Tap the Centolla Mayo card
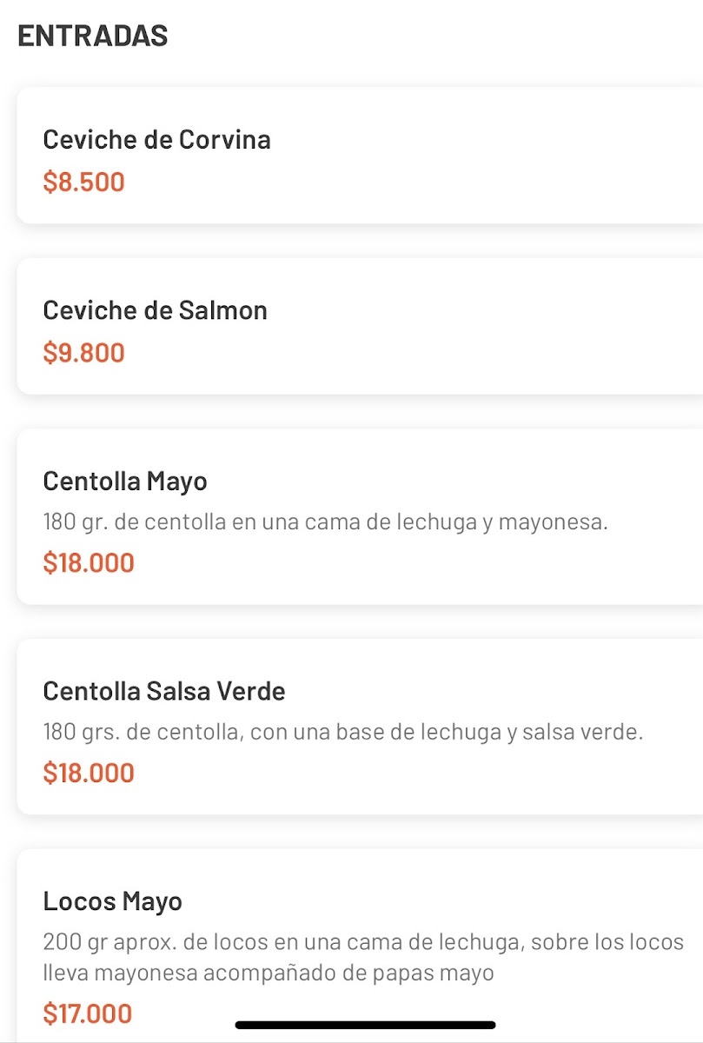This screenshot has height=1043, width=703. [x=360, y=517]
